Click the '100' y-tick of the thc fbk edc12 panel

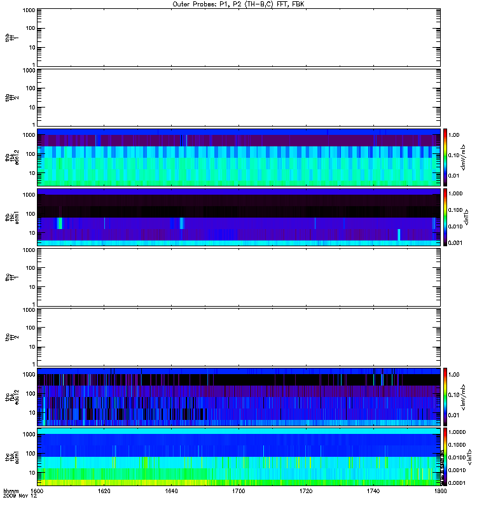pyautogui.click(x=31, y=393)
